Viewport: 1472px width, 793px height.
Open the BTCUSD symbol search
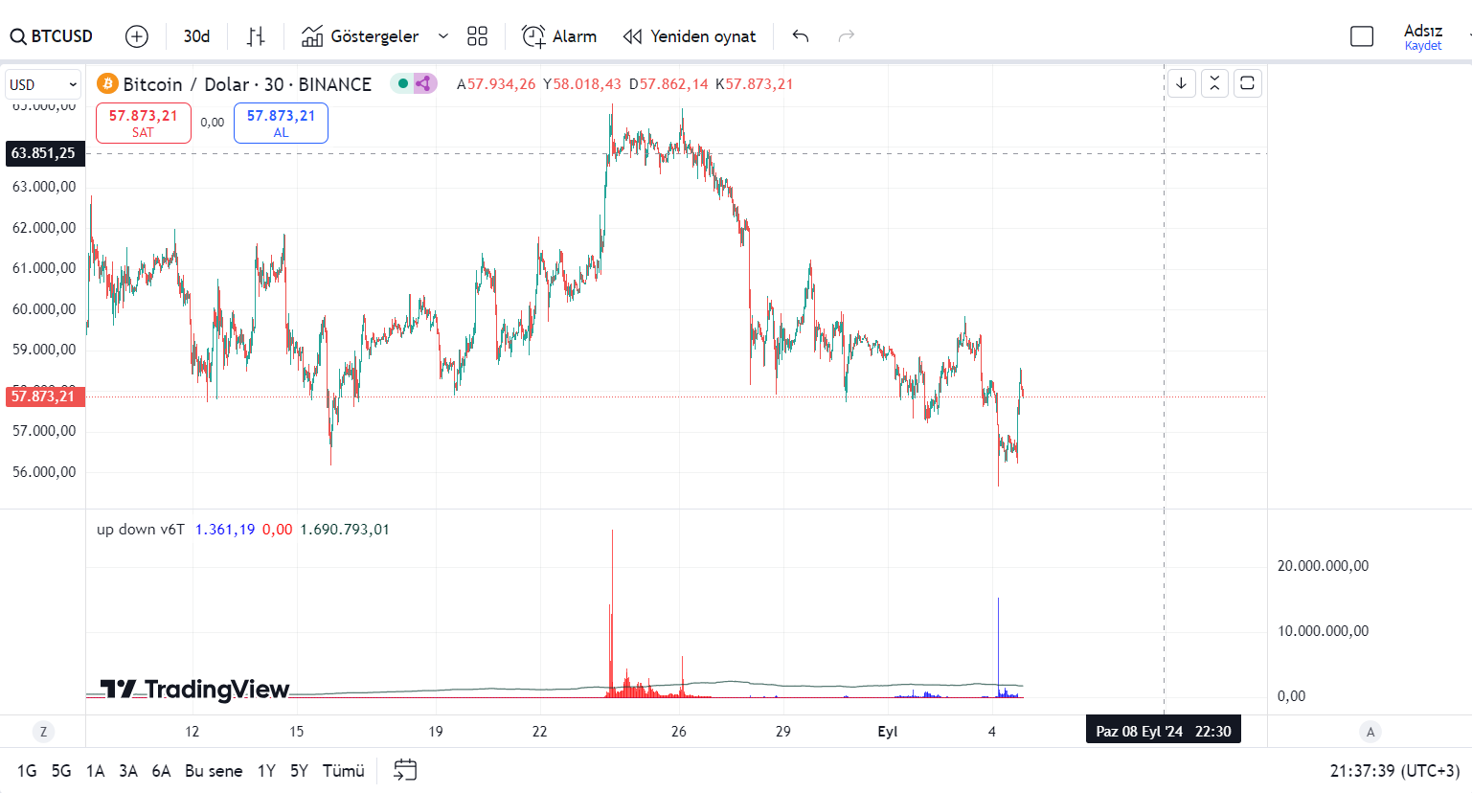[x=53, y=36]
